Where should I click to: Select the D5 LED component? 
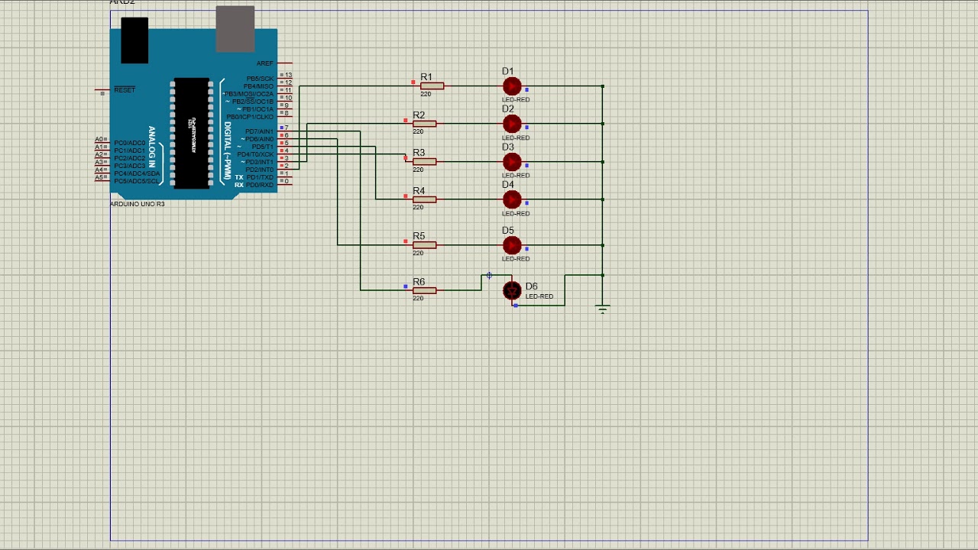pyautogui.click(x=512, y=245)
